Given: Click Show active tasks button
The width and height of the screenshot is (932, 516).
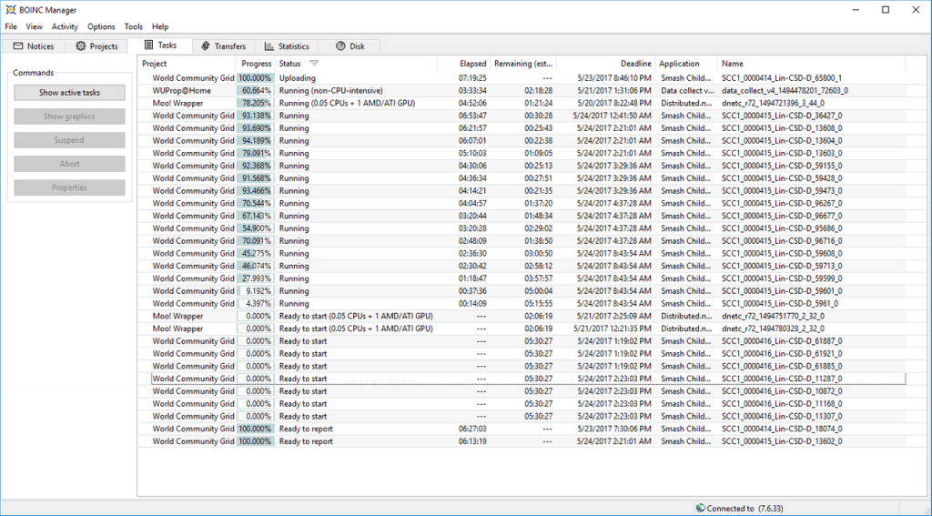Looking at the screenshot, I should tap(69, 92).
